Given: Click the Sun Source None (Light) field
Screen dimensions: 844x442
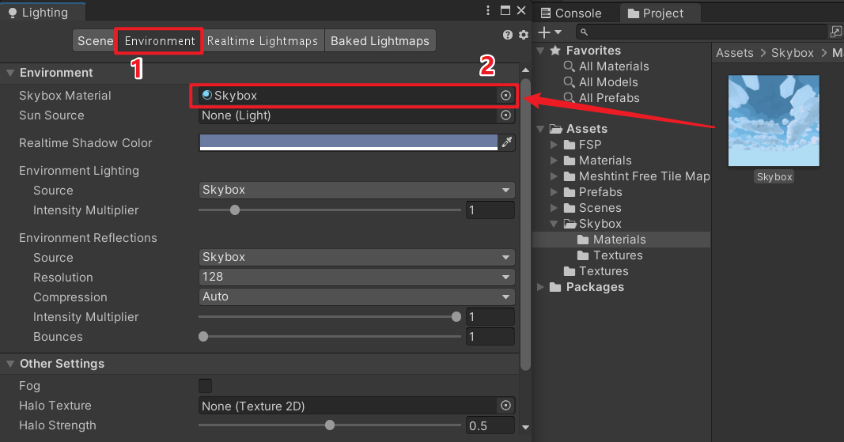Looking at the screenshot, I should (356, 115).
